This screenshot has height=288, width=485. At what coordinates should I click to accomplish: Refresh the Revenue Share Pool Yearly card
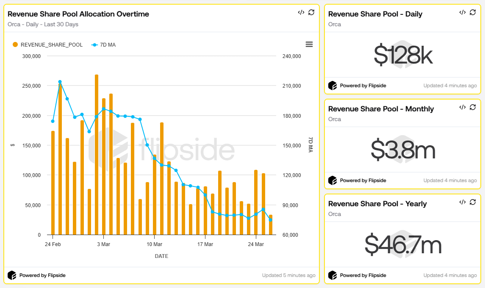[473, 202]
